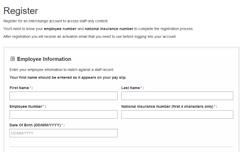Click into the Employee Number field
The height and width of the screenshot is (152, 243).
tap(64, 114)
